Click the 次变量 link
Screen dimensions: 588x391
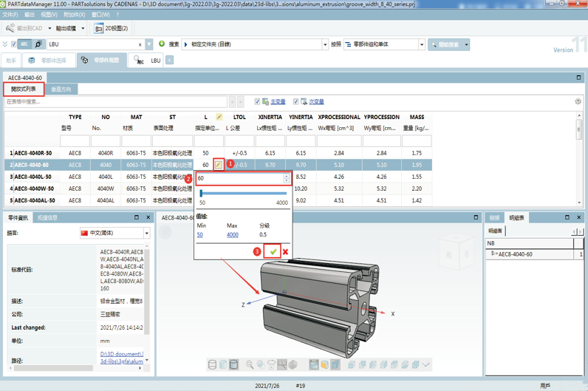click(x=316, y=102)
